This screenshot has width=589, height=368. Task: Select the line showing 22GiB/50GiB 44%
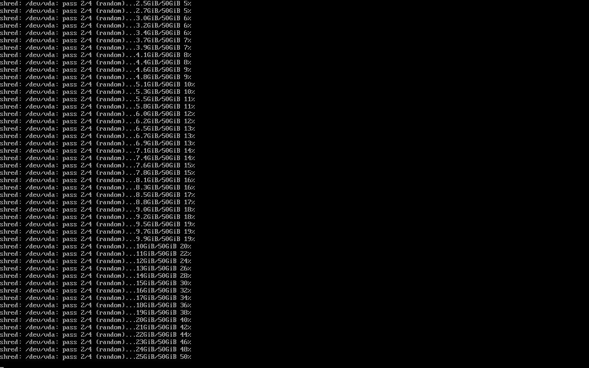[96, 335]
